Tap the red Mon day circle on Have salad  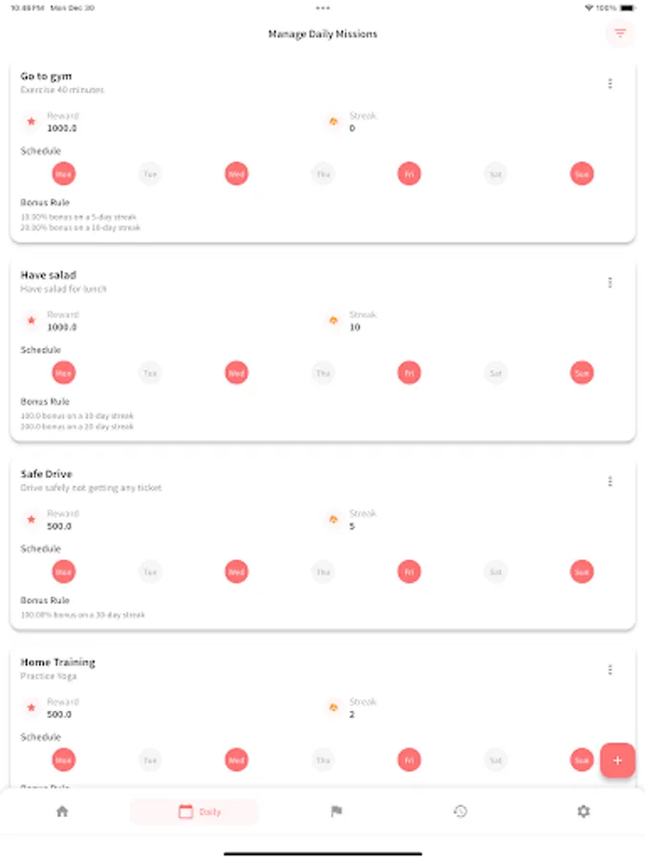pos(63,373)
